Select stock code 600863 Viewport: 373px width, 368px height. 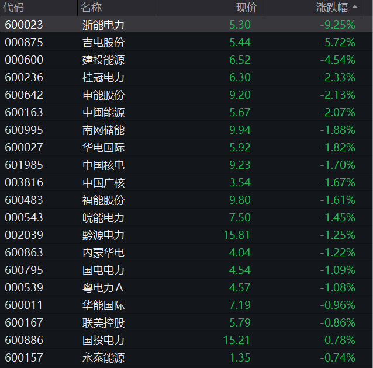pyautogui.click(x=24, y=252)
